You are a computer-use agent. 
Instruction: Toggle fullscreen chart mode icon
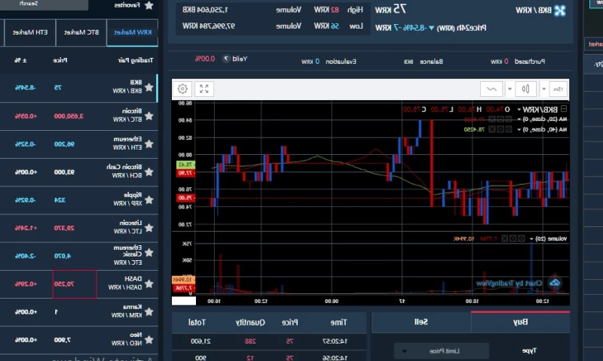(204, 89)
